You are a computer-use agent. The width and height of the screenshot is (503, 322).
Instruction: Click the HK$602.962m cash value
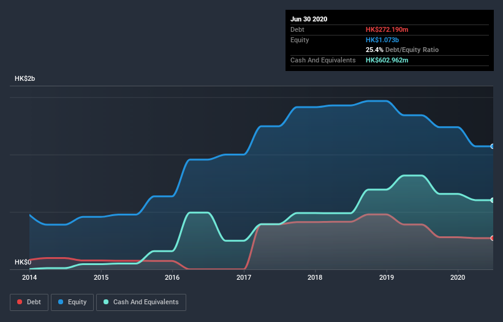[x=387, y=60]
